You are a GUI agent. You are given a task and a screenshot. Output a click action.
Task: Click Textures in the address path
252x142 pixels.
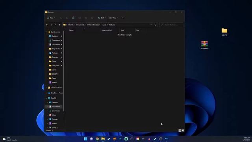(112, 25)
